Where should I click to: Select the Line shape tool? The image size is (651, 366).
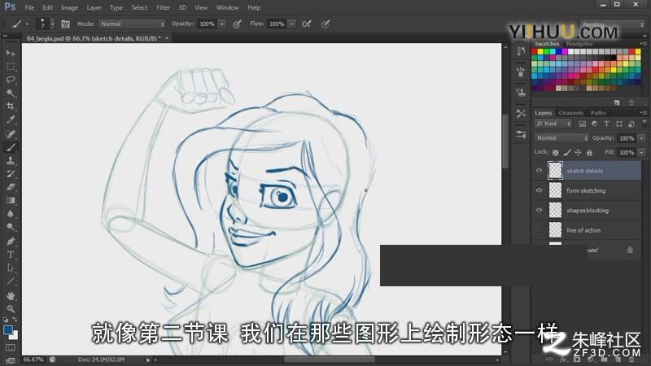coord(11,281)
